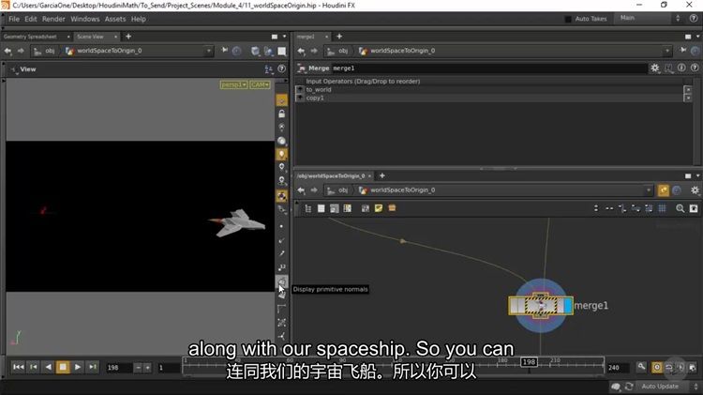Expand network editor path dropdown arrow
Screen dimensions: 703x395
[x=648, y=190]
